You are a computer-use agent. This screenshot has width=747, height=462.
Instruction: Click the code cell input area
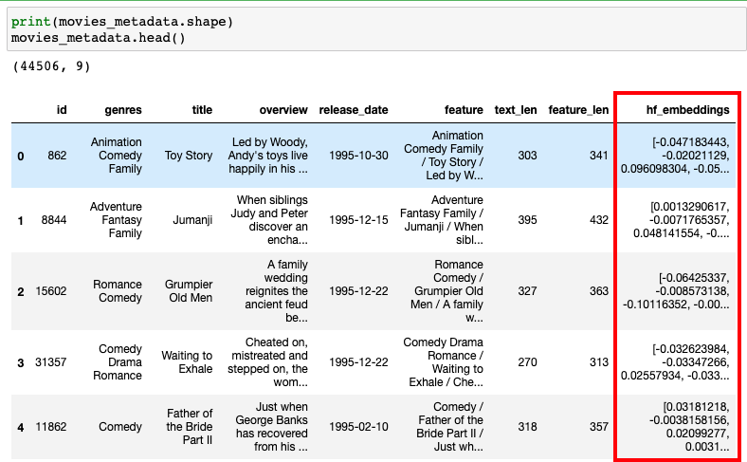[x=376, y=29]
